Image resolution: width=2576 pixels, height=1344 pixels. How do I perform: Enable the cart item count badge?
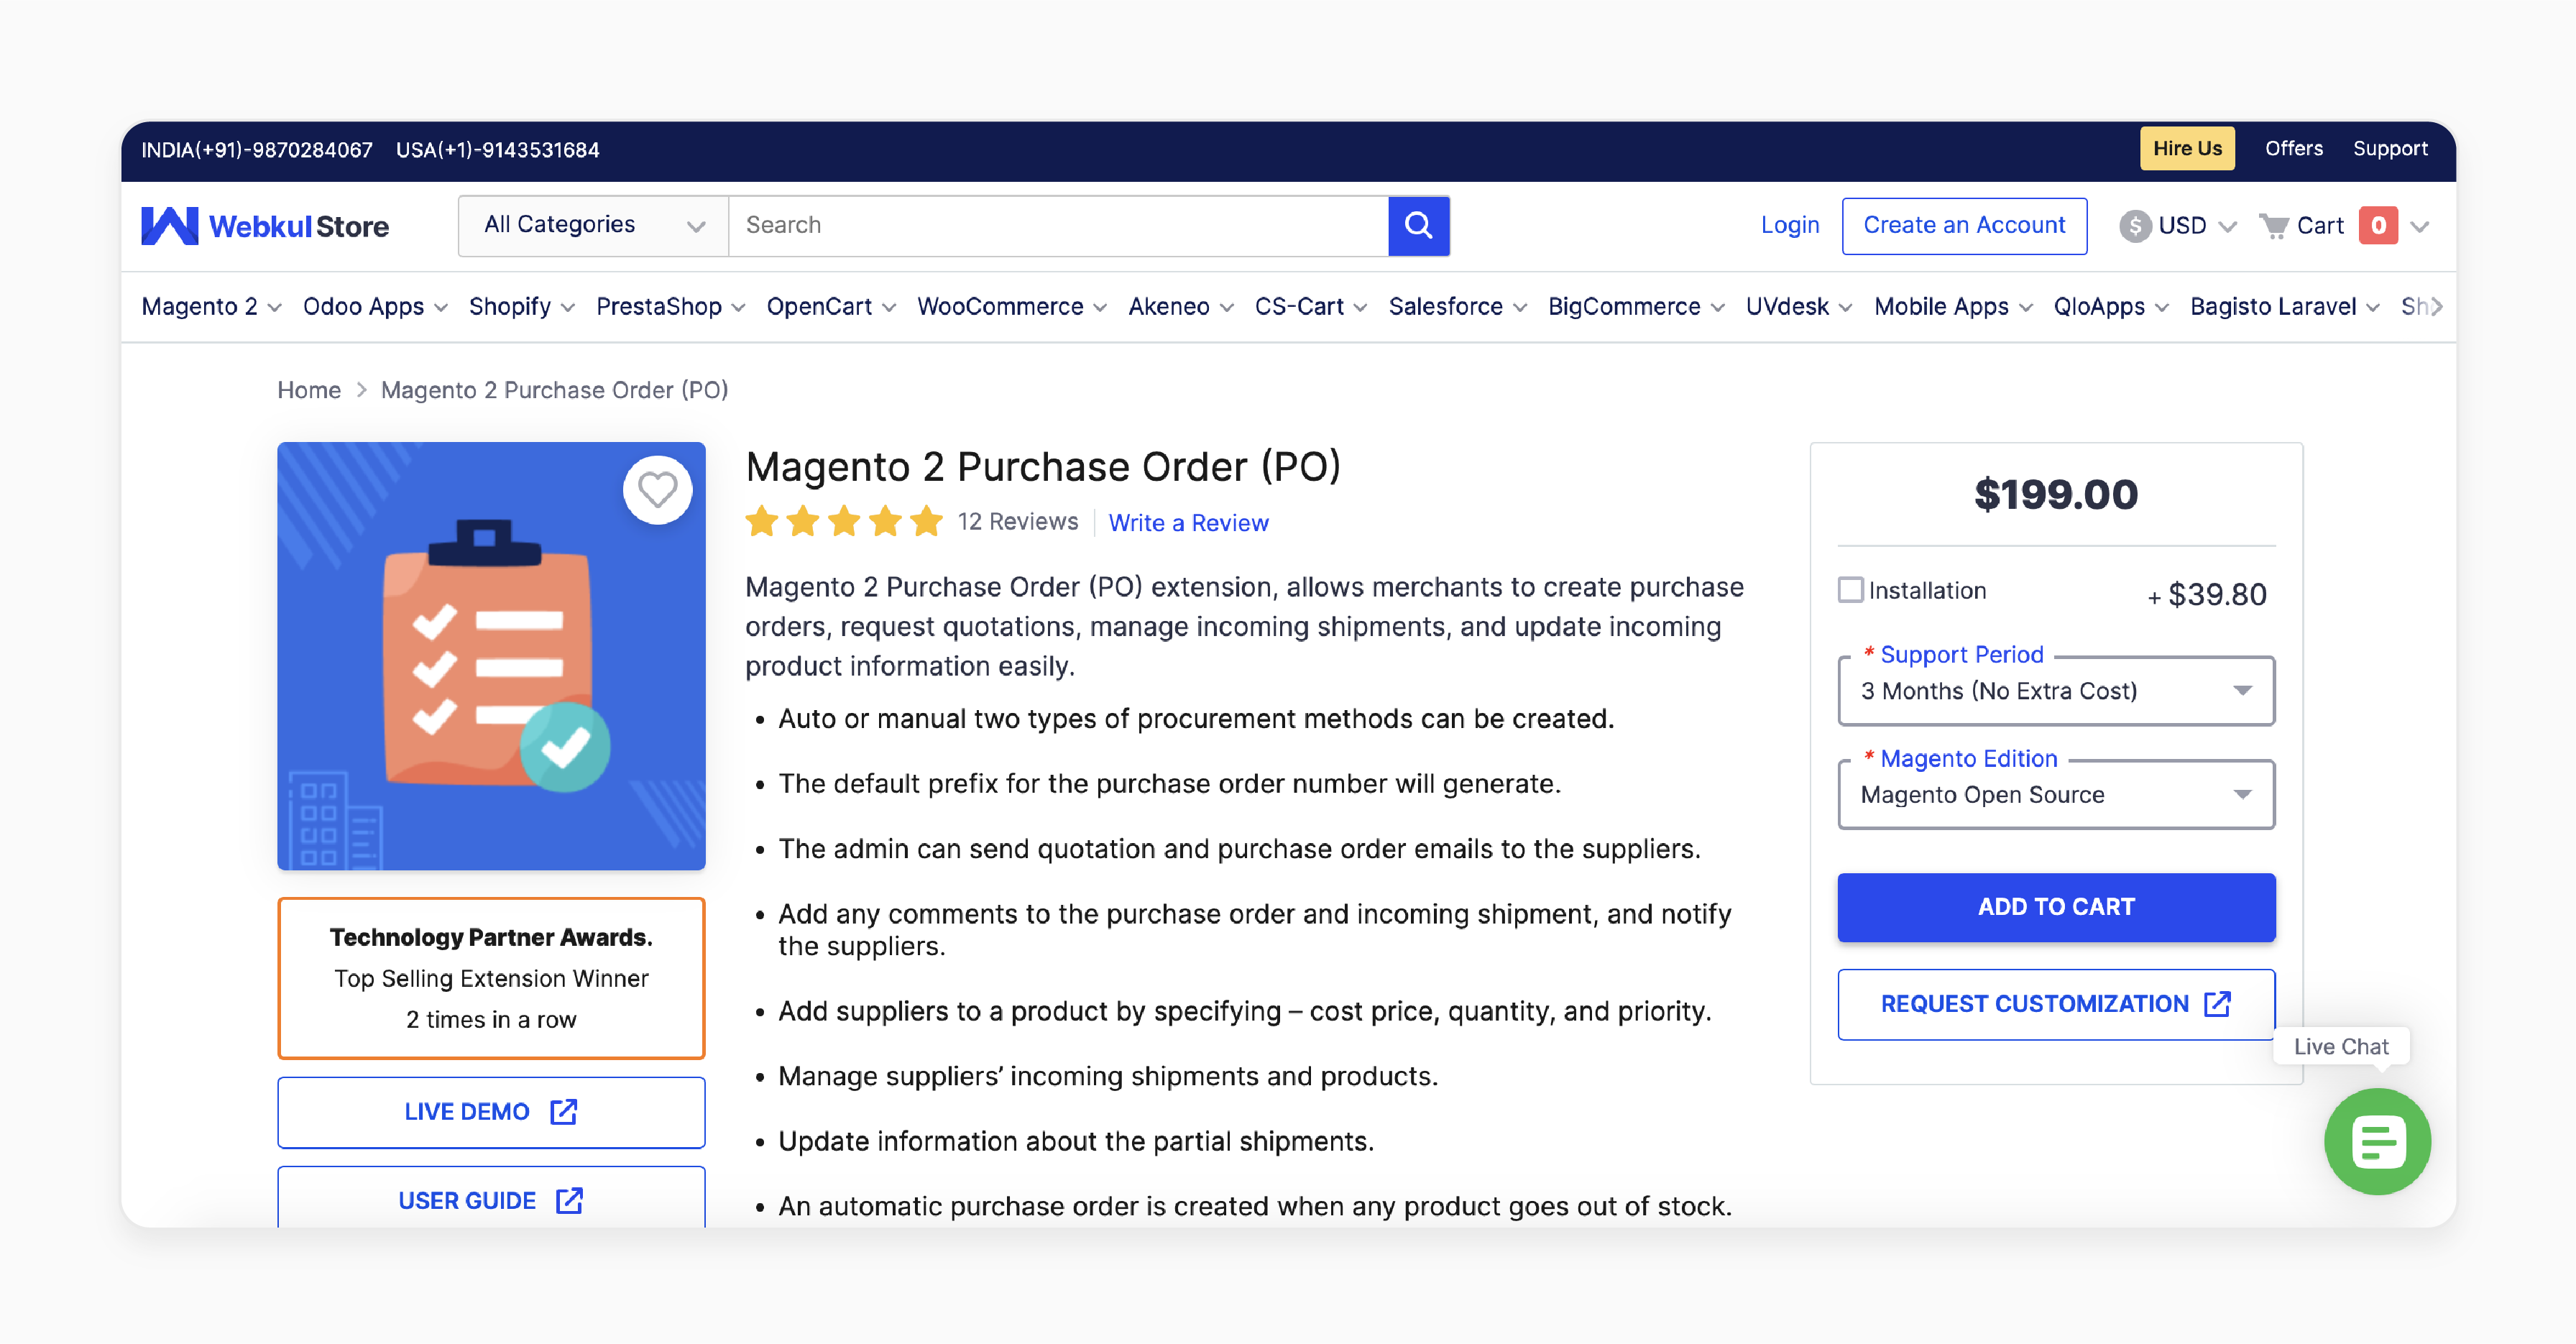pos(2380,225)
